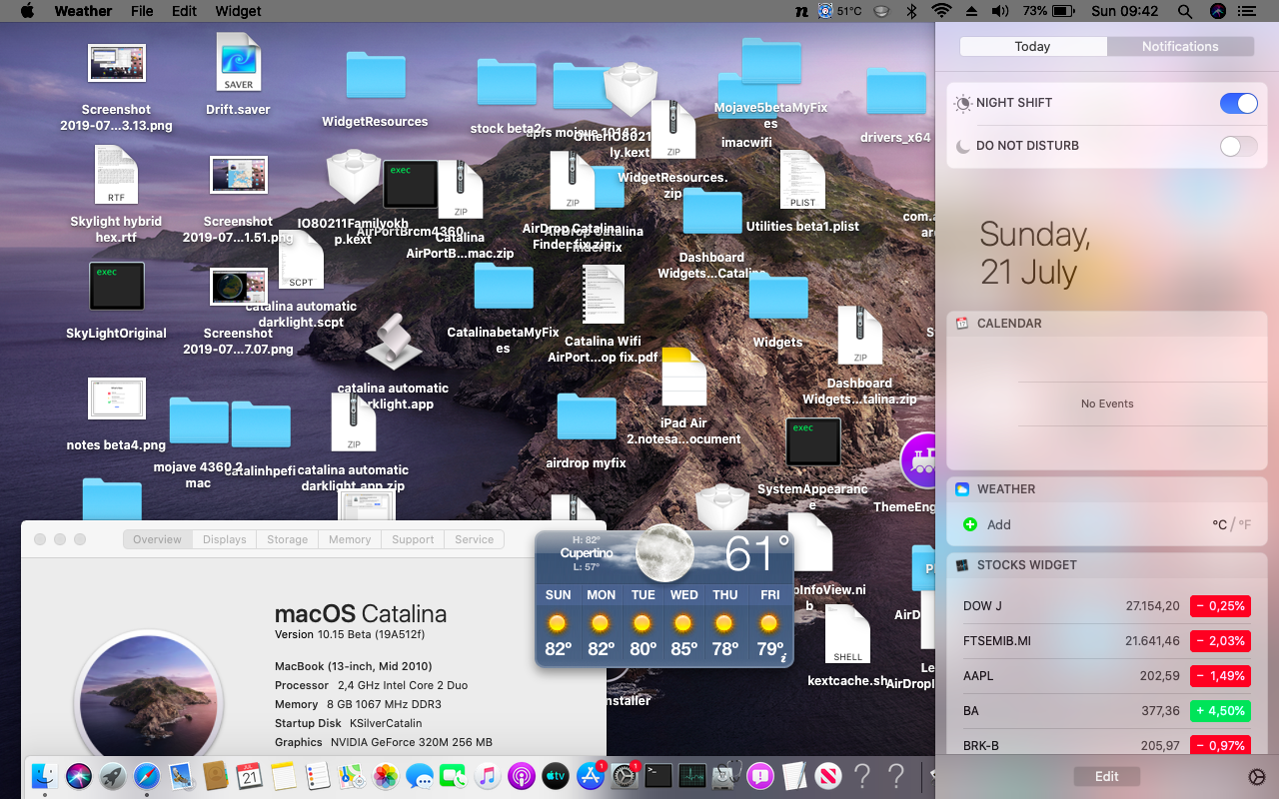Click the volume icon in menu bar
The height and width of the screenshot is (799, 1279).
[1000, 11]
